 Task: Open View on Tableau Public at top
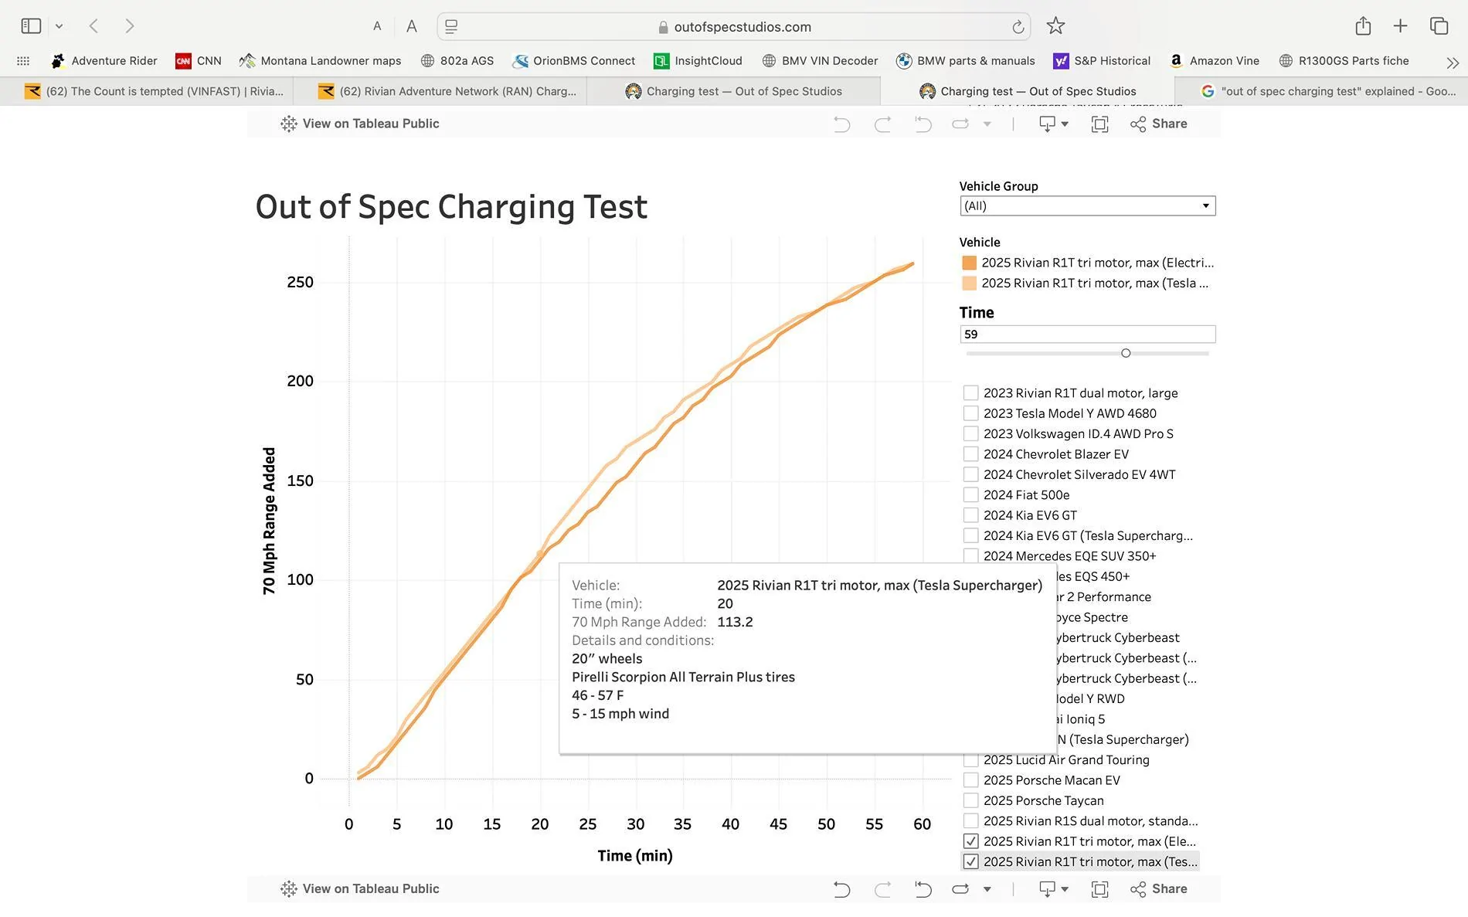coord(360,124)
